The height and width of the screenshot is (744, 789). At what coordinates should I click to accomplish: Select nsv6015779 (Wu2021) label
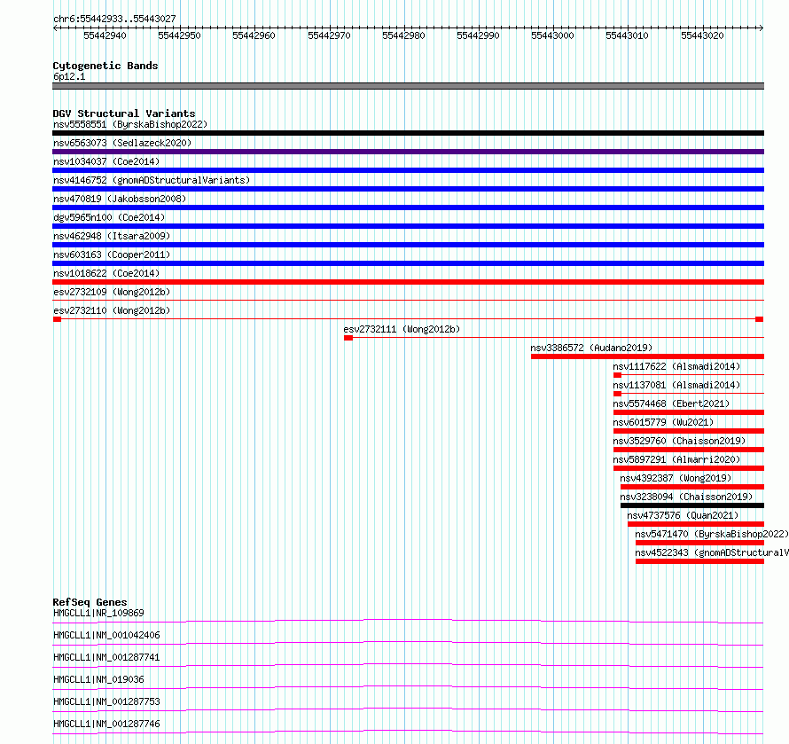(663, 422)
